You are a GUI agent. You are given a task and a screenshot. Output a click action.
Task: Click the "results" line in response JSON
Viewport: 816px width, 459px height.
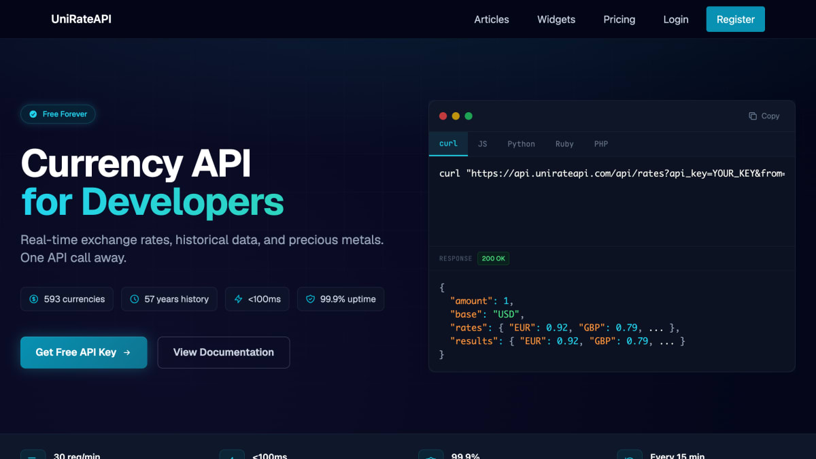(x=568, y=341)
